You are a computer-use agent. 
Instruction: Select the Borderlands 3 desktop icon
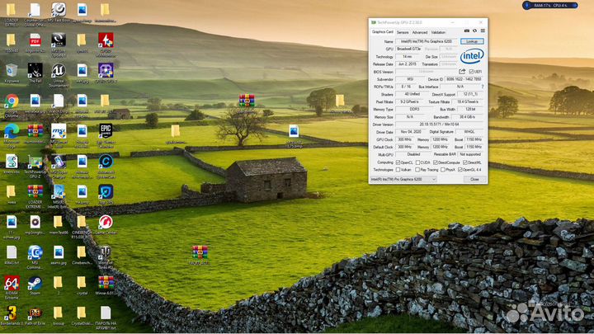coord(12,313)
